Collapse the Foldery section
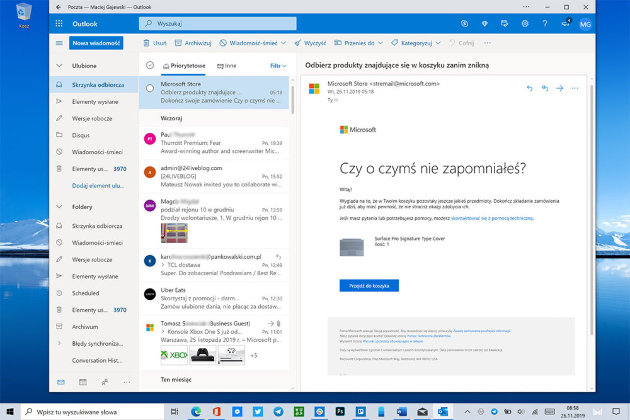Screen dimensions: 630x420 (x=59, y=207)
